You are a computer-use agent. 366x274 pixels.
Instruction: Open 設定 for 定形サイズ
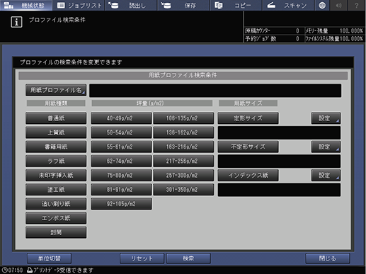click(326, 118)
